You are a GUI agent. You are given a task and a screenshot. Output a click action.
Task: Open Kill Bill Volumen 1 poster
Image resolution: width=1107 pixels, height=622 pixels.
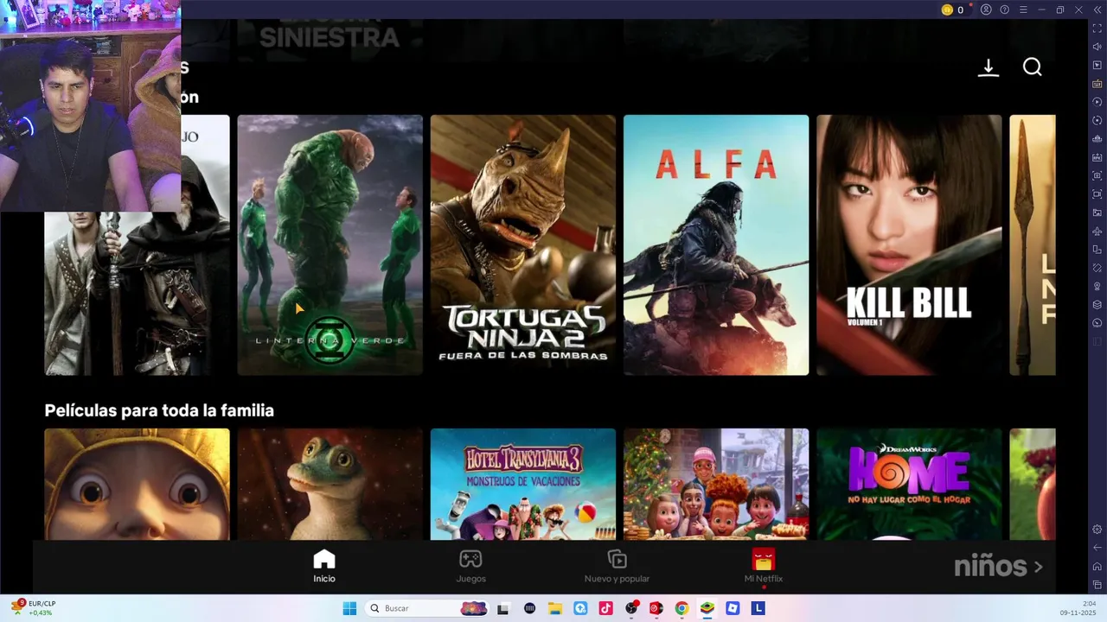click(909, 244)
